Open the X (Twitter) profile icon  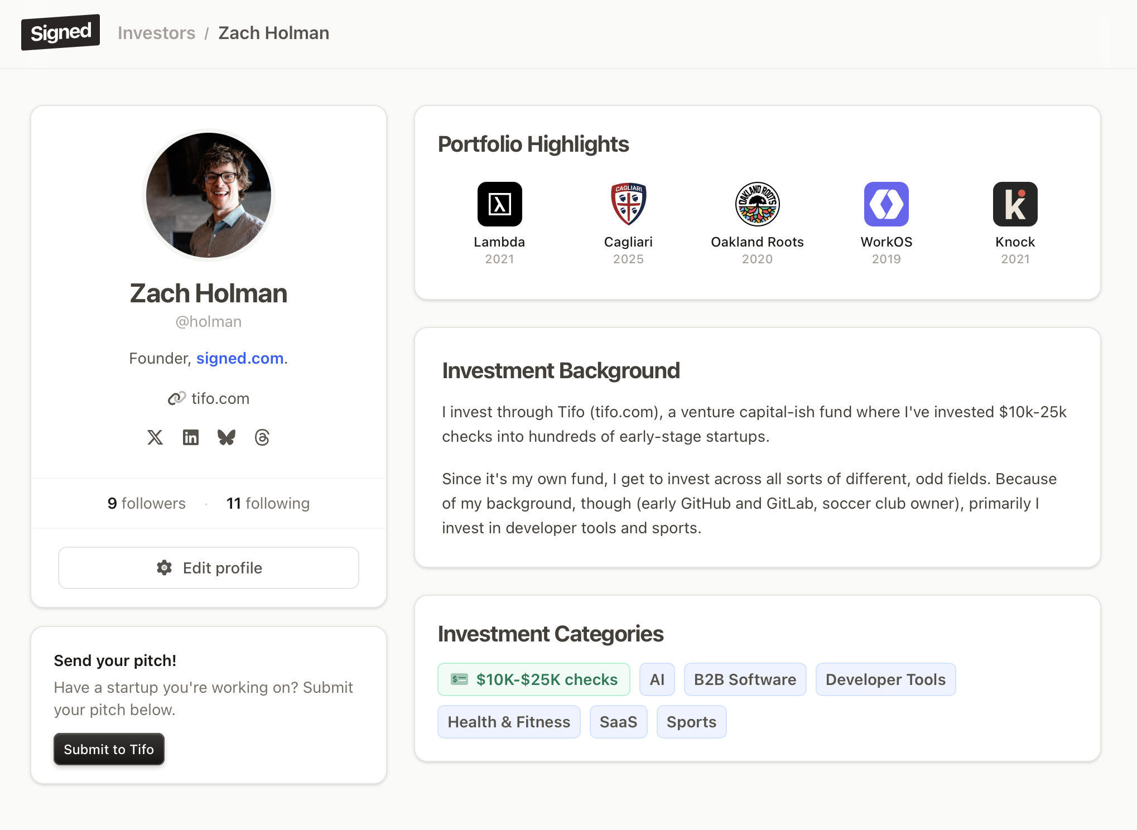tap(155, 437)
